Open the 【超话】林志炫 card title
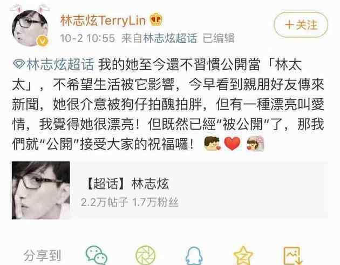The width and height of the screenshot is (340, 265). click(127, 184)
